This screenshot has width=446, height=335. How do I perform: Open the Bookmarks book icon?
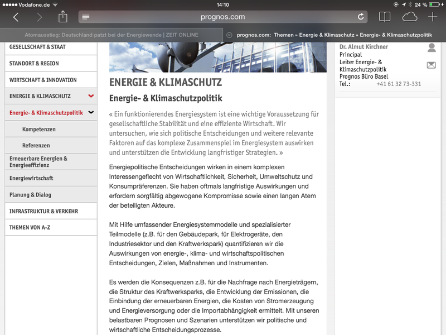[384, 17]
